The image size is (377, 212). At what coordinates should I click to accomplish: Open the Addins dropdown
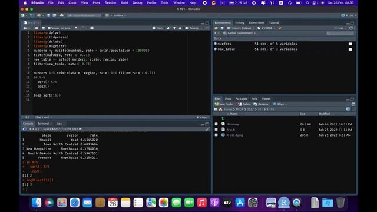click(x=120, y=16)
